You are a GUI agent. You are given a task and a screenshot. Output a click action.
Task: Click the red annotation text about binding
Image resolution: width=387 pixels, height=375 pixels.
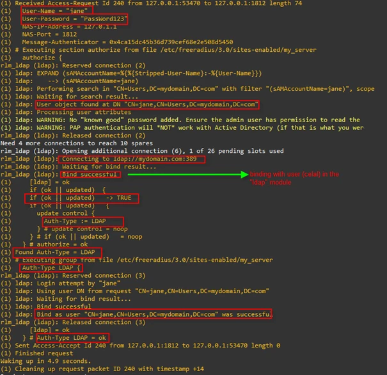click(x=294, y=178)
